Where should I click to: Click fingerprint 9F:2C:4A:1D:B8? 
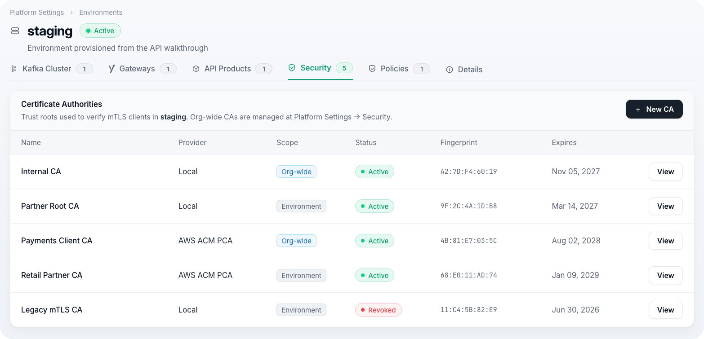point(468,206)
